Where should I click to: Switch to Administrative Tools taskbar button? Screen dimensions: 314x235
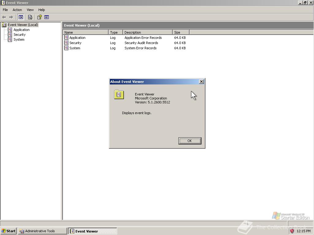[x=42, y=231]
